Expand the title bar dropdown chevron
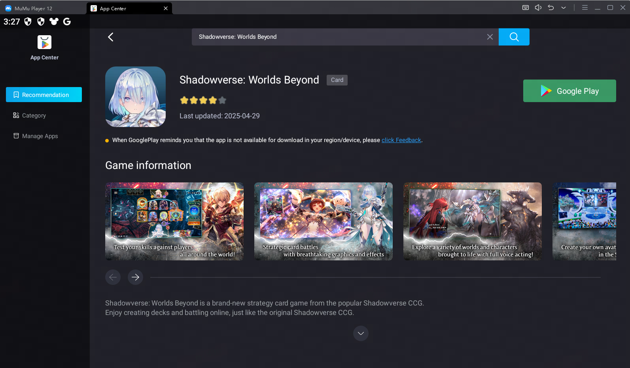 point(564,8)
